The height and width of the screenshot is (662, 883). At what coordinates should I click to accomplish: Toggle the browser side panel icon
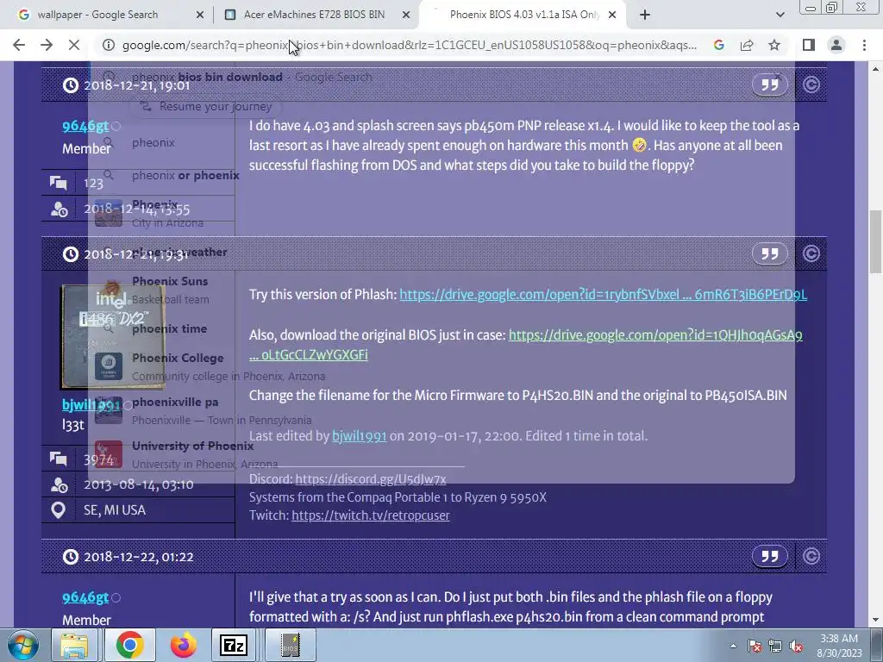809,45
